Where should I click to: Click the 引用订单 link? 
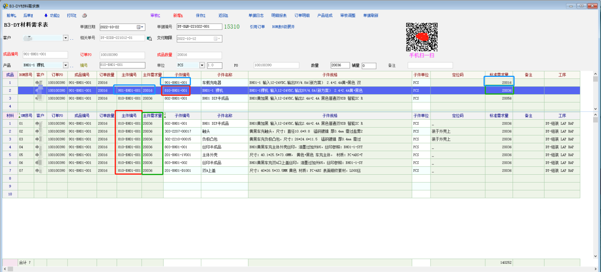[257, 27]
